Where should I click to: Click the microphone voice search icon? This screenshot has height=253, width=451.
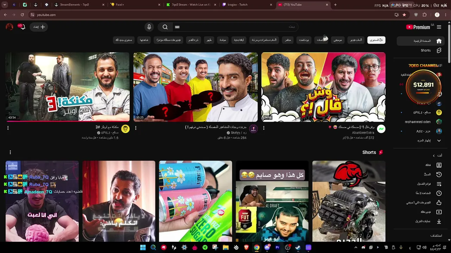click(x=149, y=27)
